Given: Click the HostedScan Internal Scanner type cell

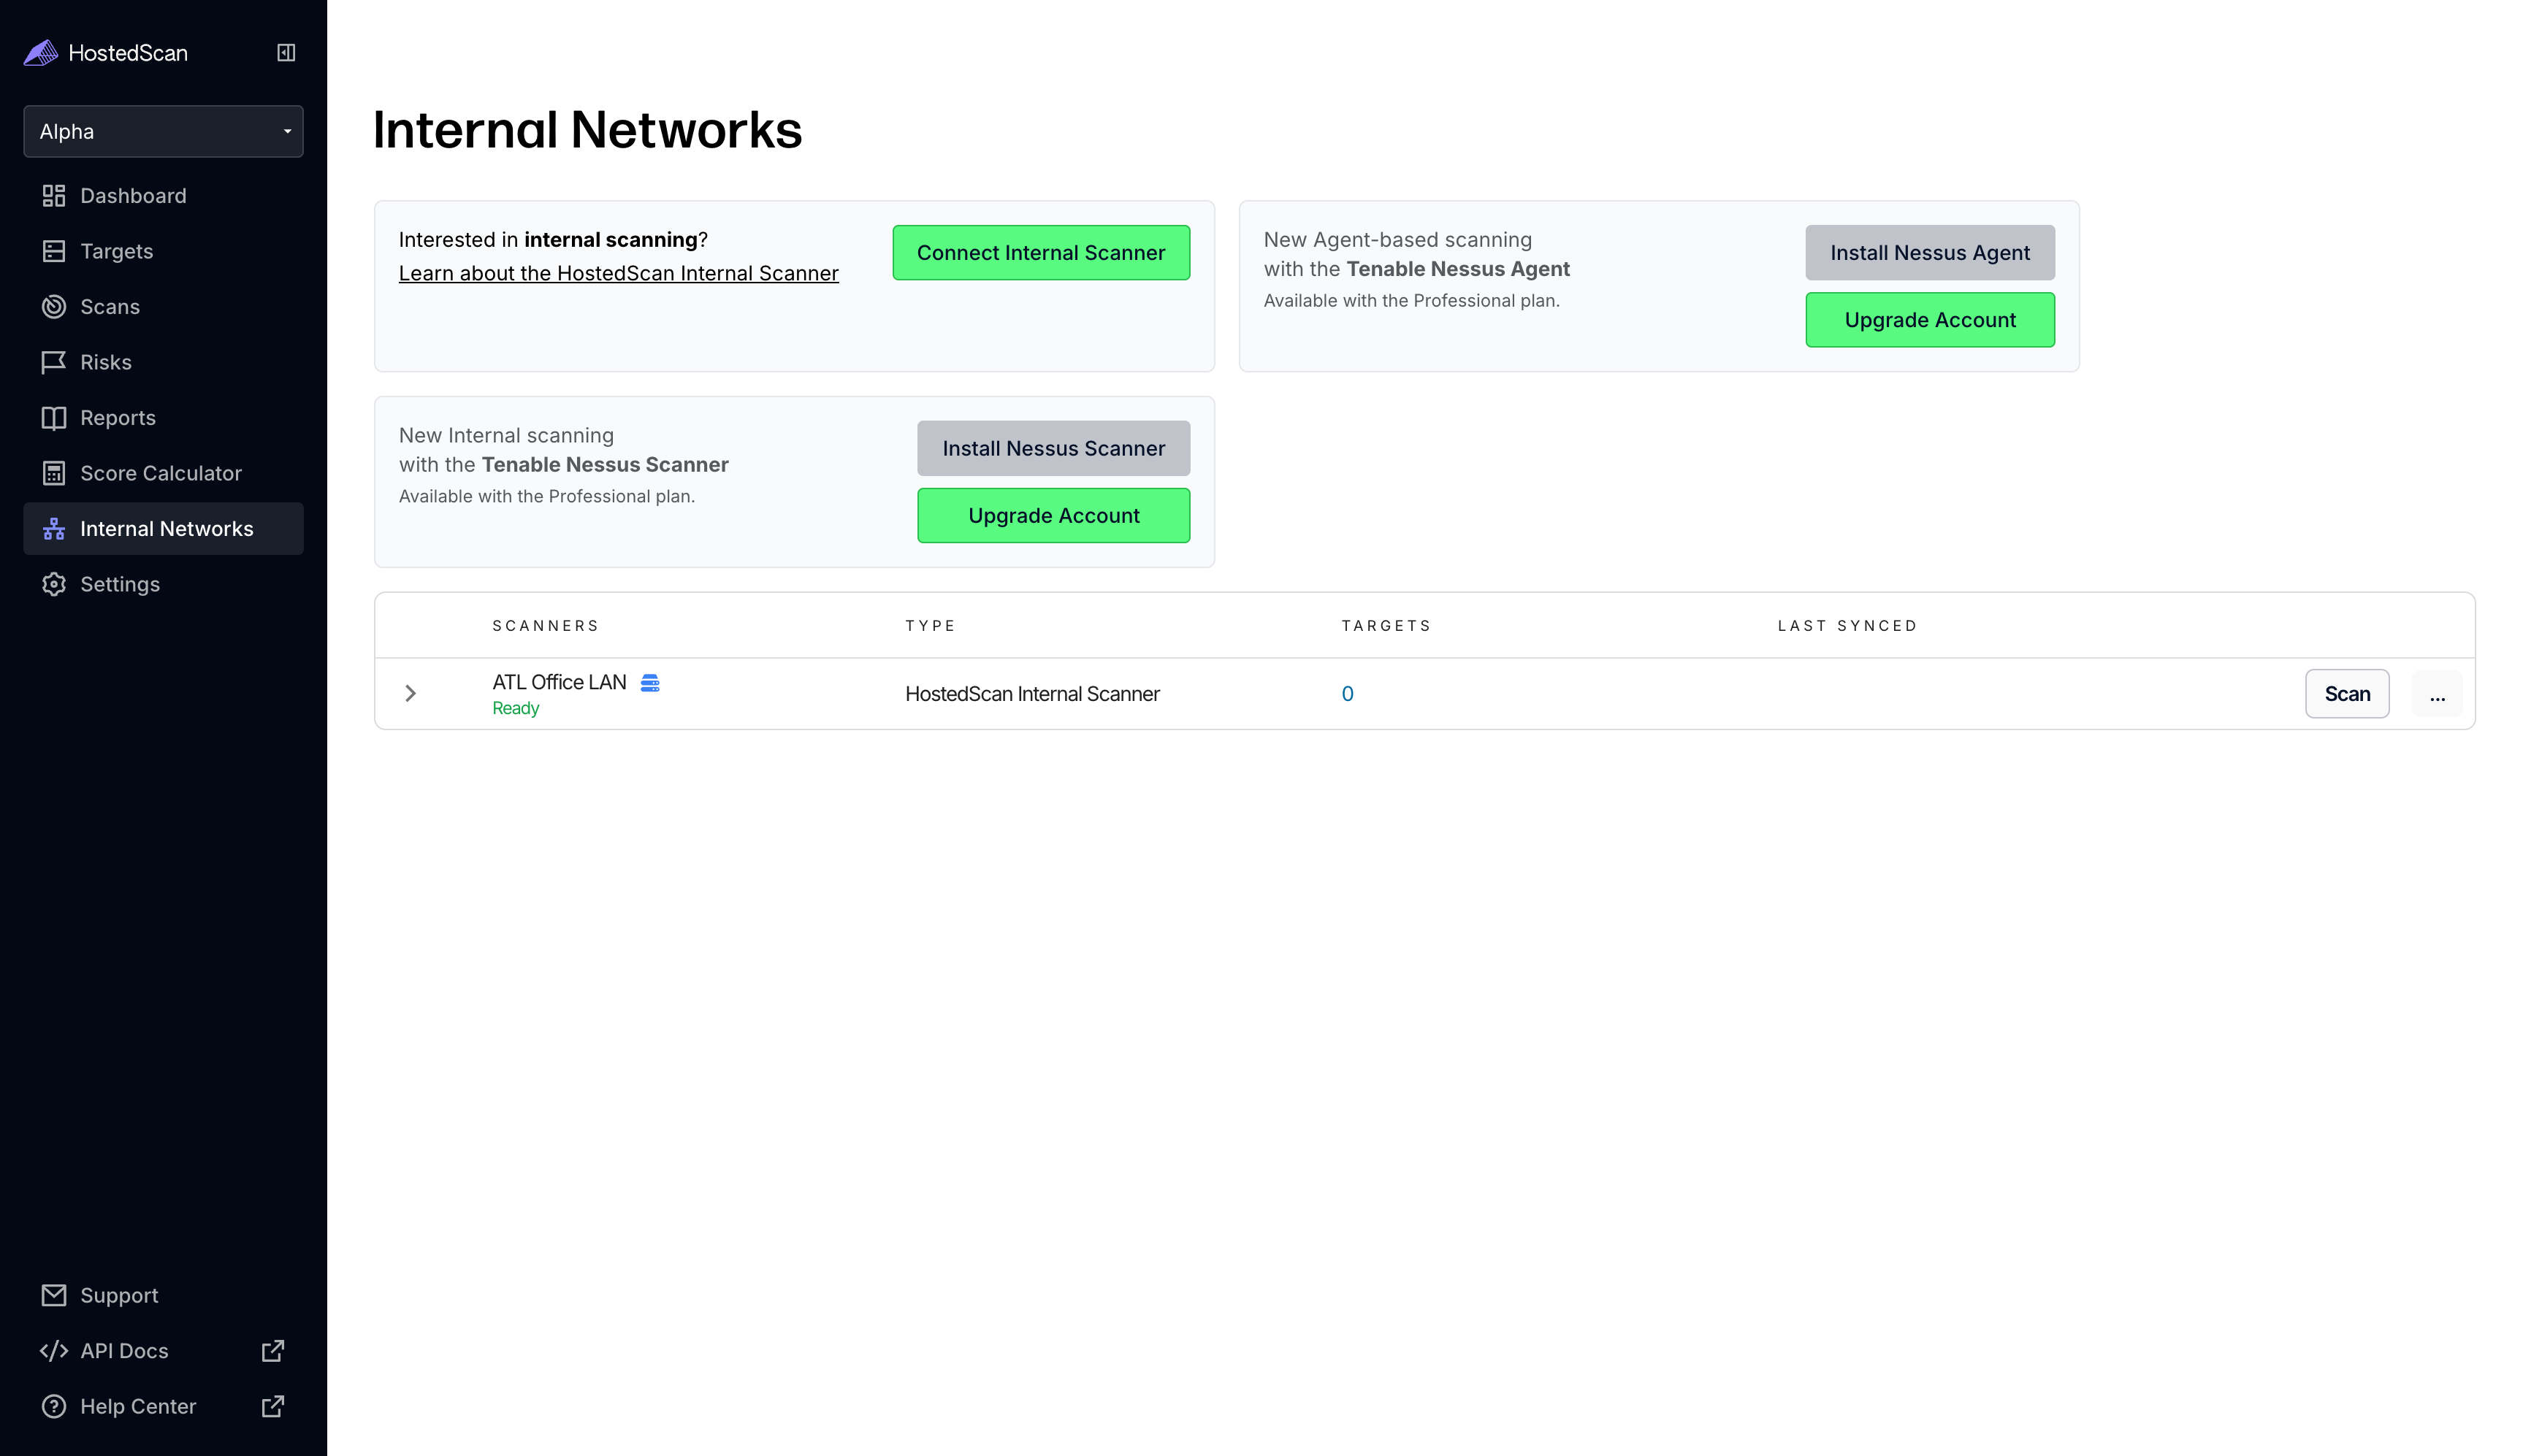Looking at the screenshot, I should 1032,694.
